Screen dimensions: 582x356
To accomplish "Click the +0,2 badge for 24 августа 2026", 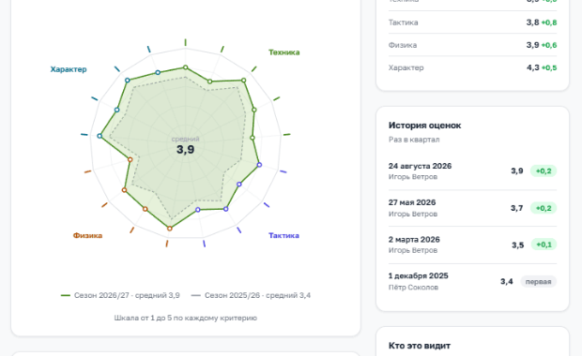I will tap(544, 171).
